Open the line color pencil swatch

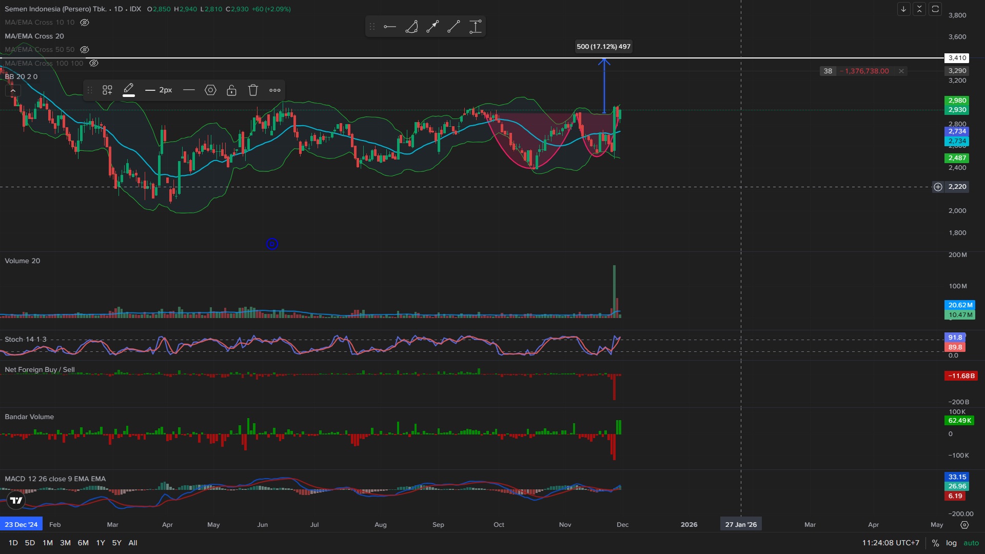tap(129, 90)
